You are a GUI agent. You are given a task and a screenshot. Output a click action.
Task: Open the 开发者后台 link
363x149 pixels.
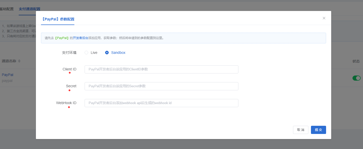point(80,38)
